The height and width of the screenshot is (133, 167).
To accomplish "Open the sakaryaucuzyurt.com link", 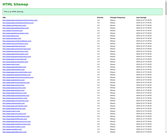I will click(x=16, y=121).
